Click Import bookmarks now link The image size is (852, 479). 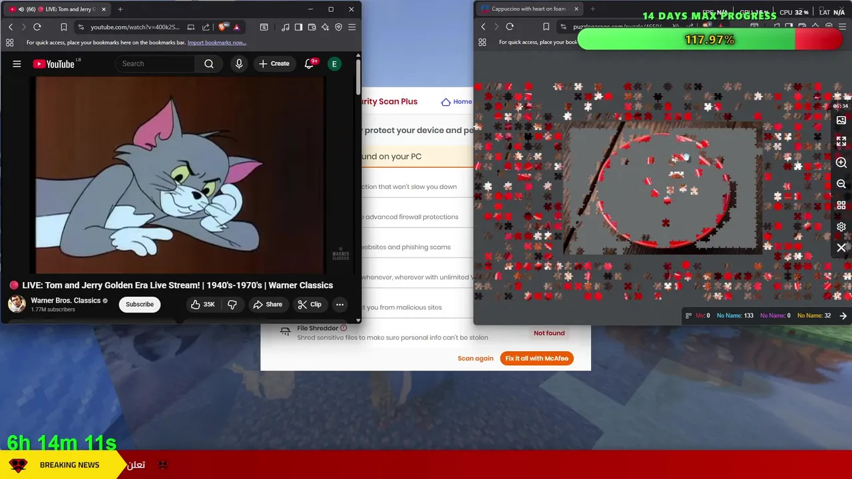217,43
